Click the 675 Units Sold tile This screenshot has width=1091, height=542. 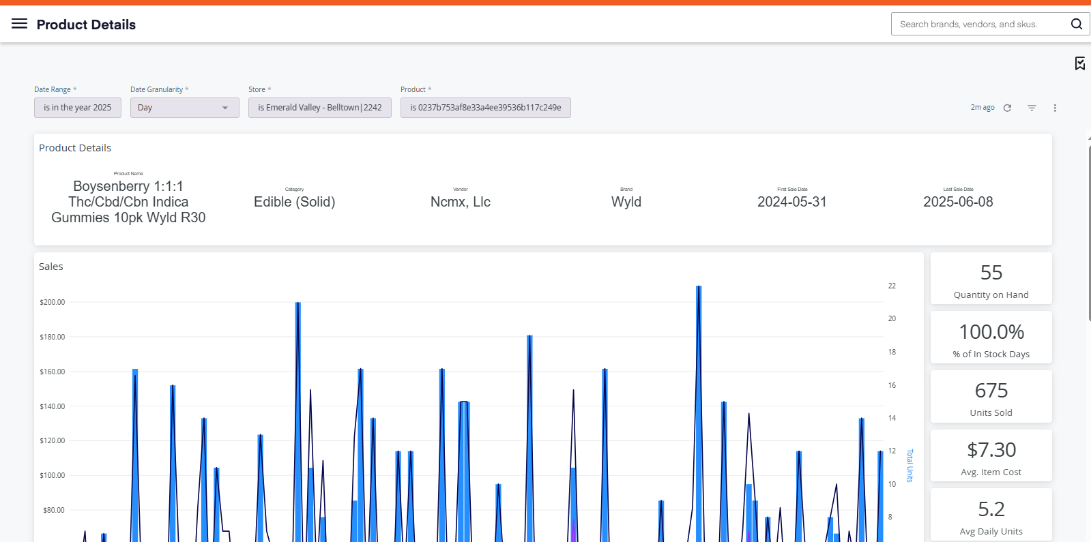(x=991, y=397)
